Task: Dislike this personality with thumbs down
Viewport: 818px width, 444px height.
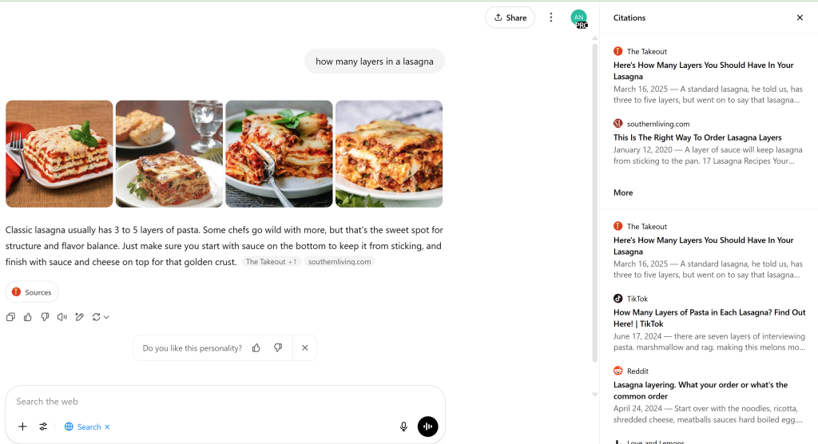Action: pos(278,348)
